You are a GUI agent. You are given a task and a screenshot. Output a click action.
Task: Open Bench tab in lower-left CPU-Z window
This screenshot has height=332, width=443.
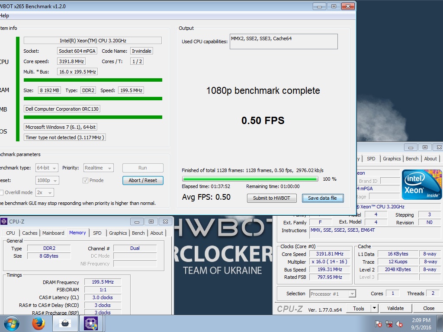tap(138, 233)
